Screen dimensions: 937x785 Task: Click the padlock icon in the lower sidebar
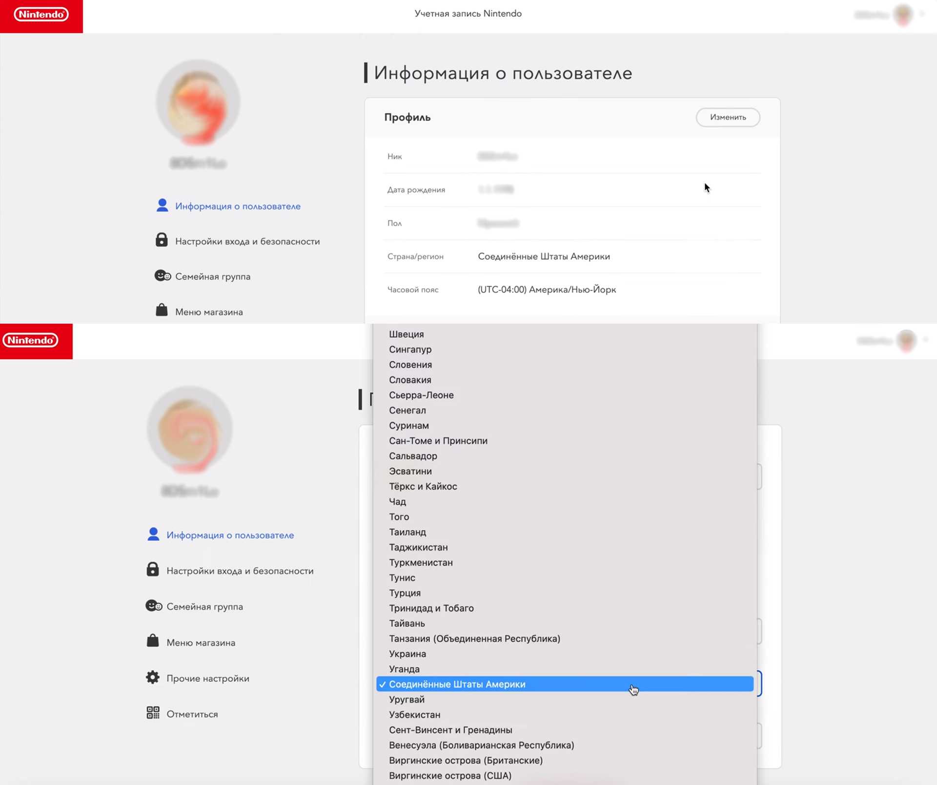tap(153, 570)
